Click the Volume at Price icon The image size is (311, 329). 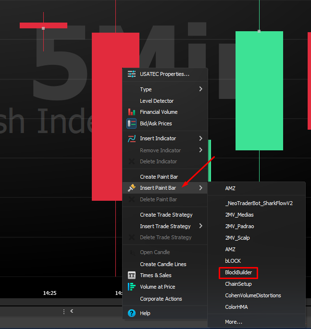point(131,287)
